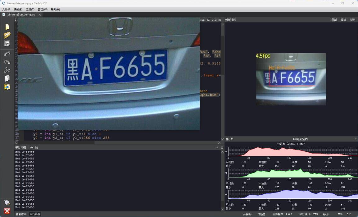Switch to 串行终端 bottom tab
This screenshot has width=358, height=217.
coord(35,214)
